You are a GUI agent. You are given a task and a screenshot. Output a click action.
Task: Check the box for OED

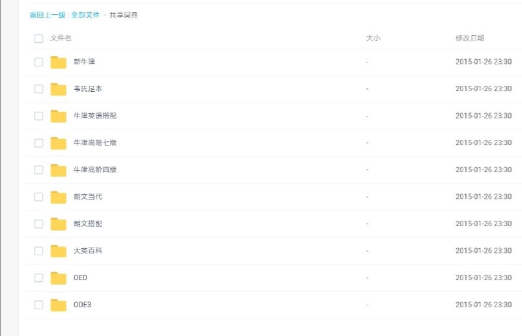tap(38, 278)
